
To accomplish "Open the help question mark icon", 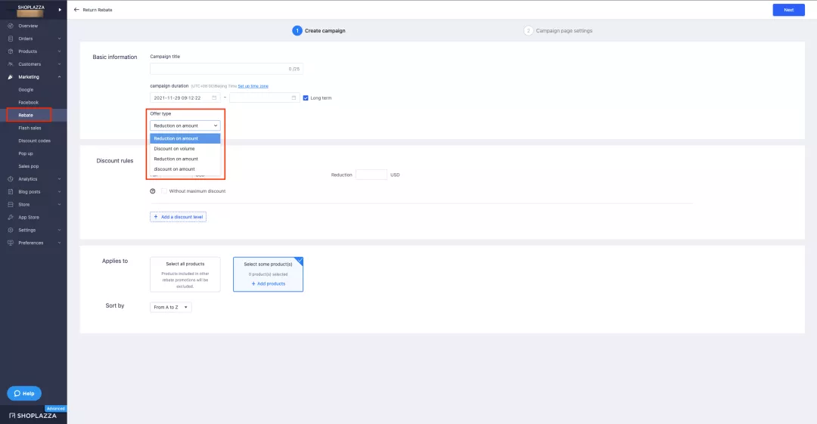I will 153,191.
